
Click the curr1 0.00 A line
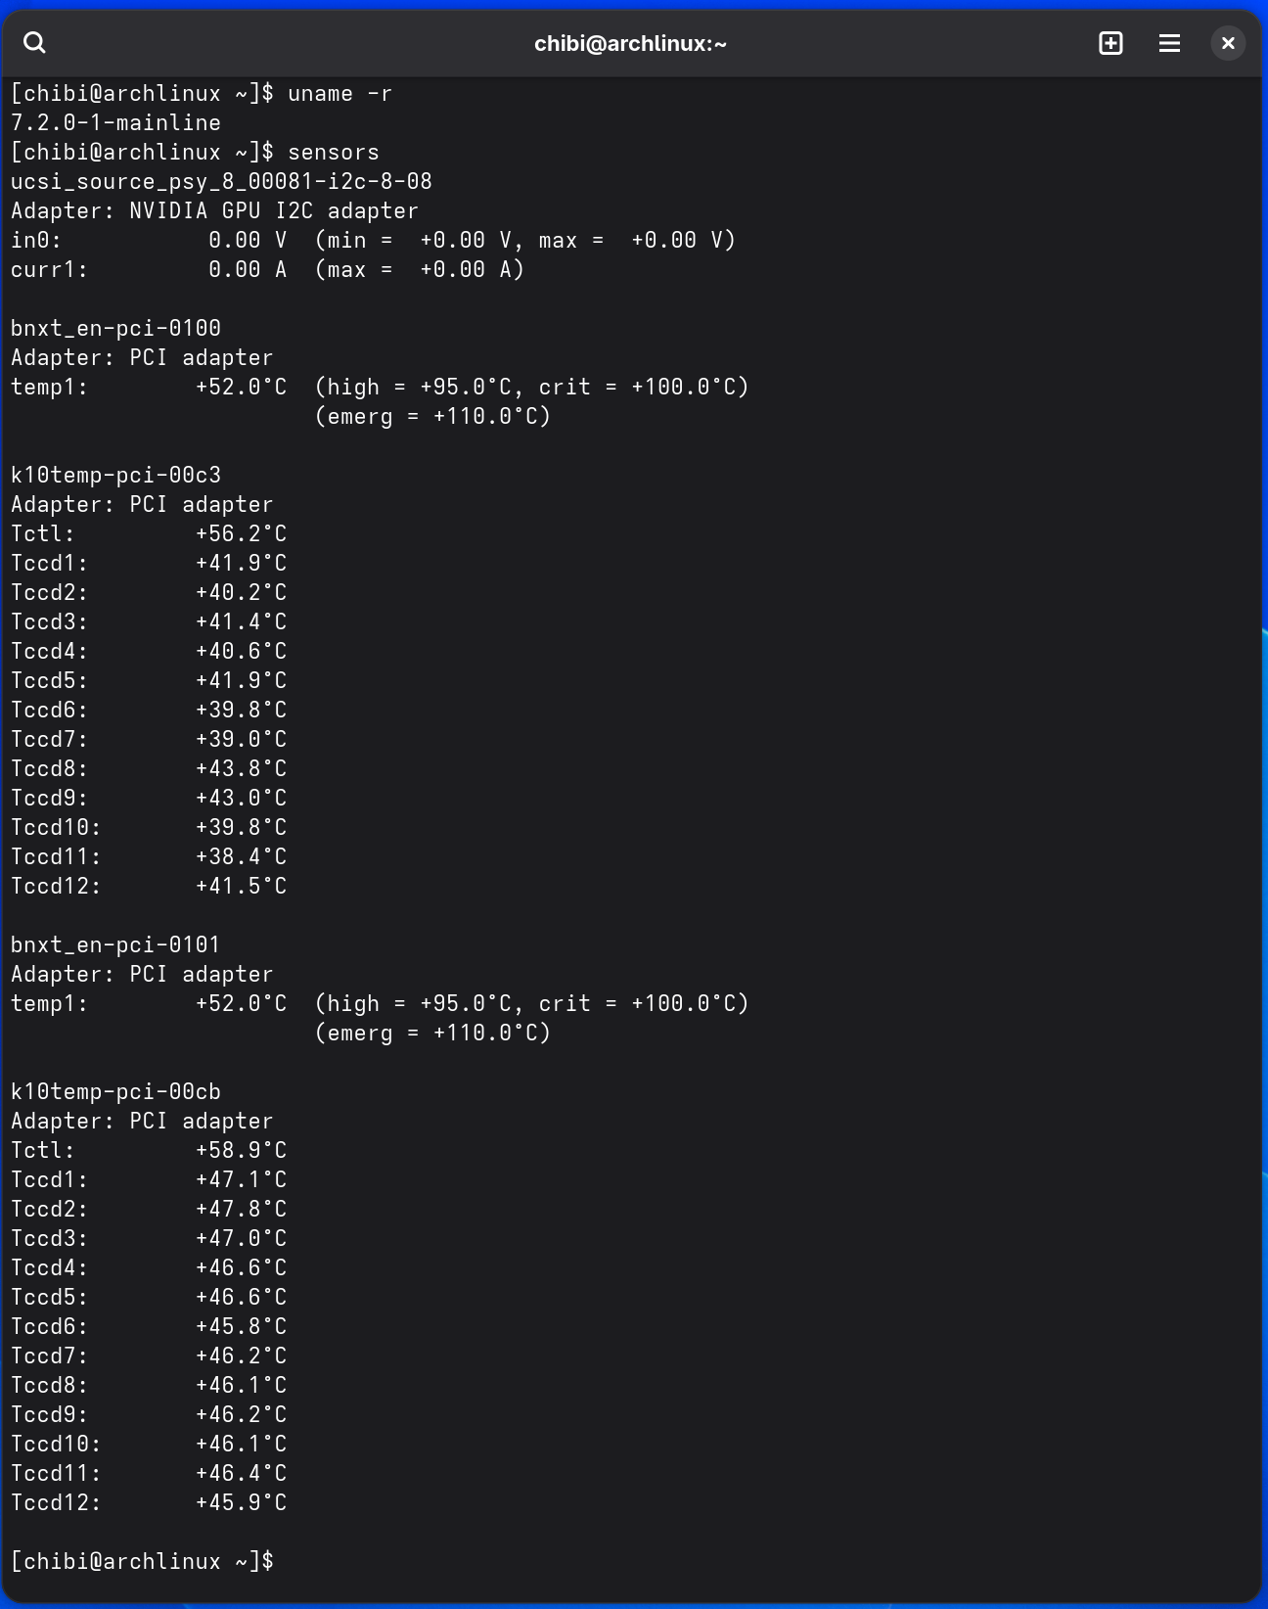267,270
